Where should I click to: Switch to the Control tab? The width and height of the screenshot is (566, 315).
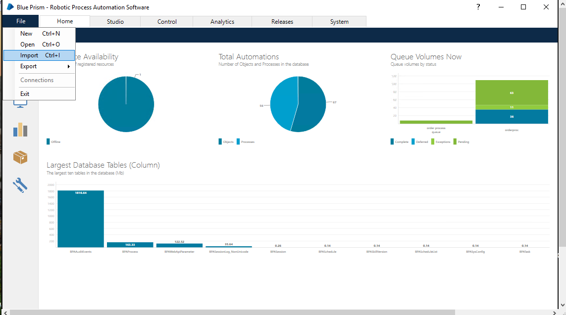pyautogui.click(x=166, y=21)
